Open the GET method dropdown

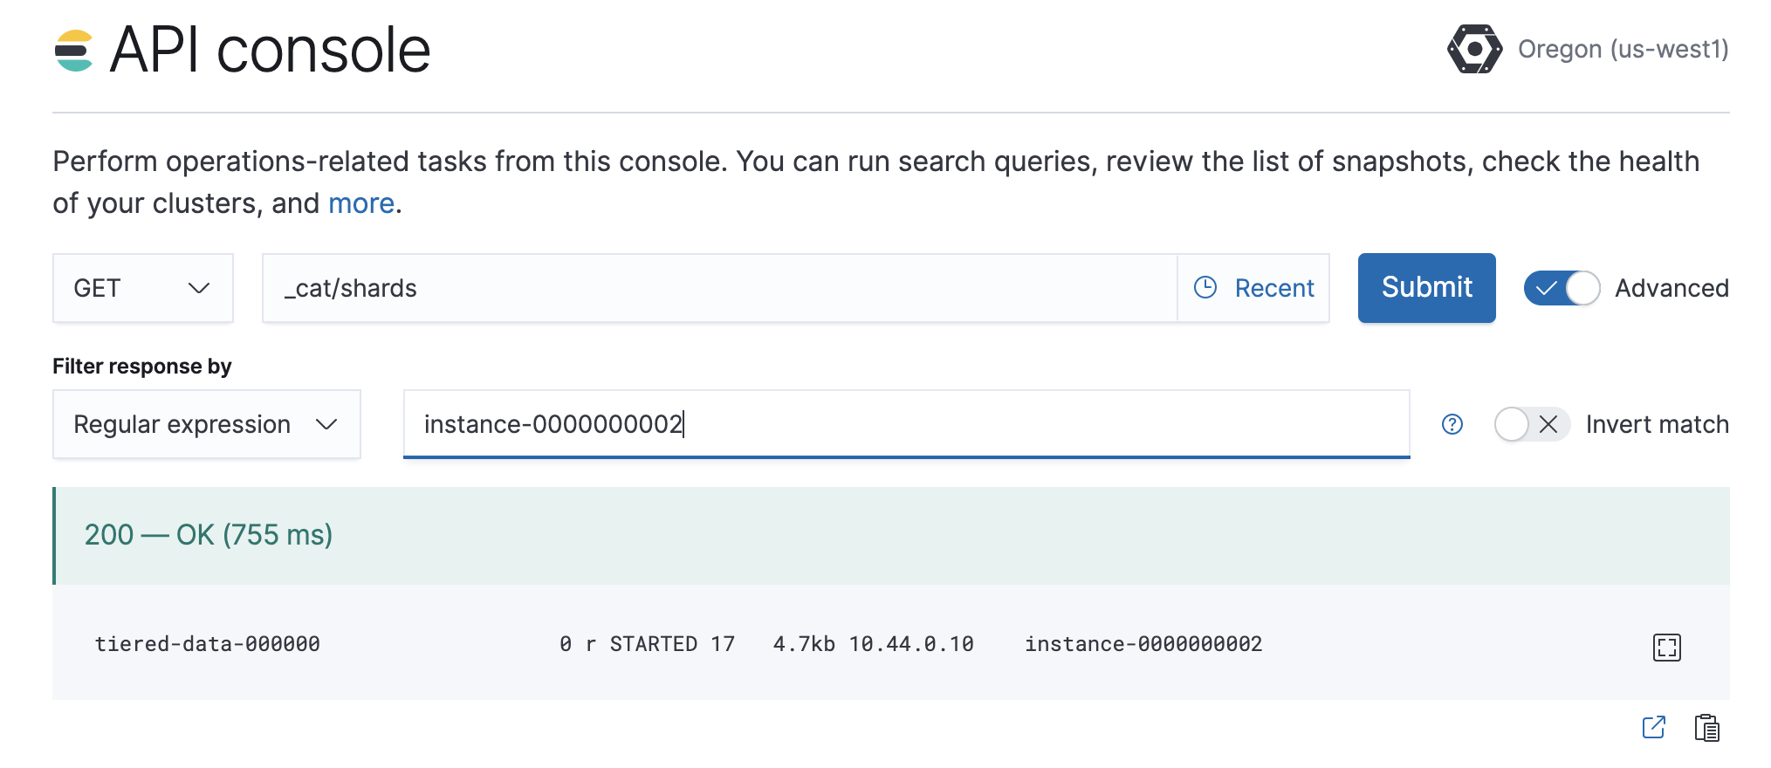pos(143,288)
